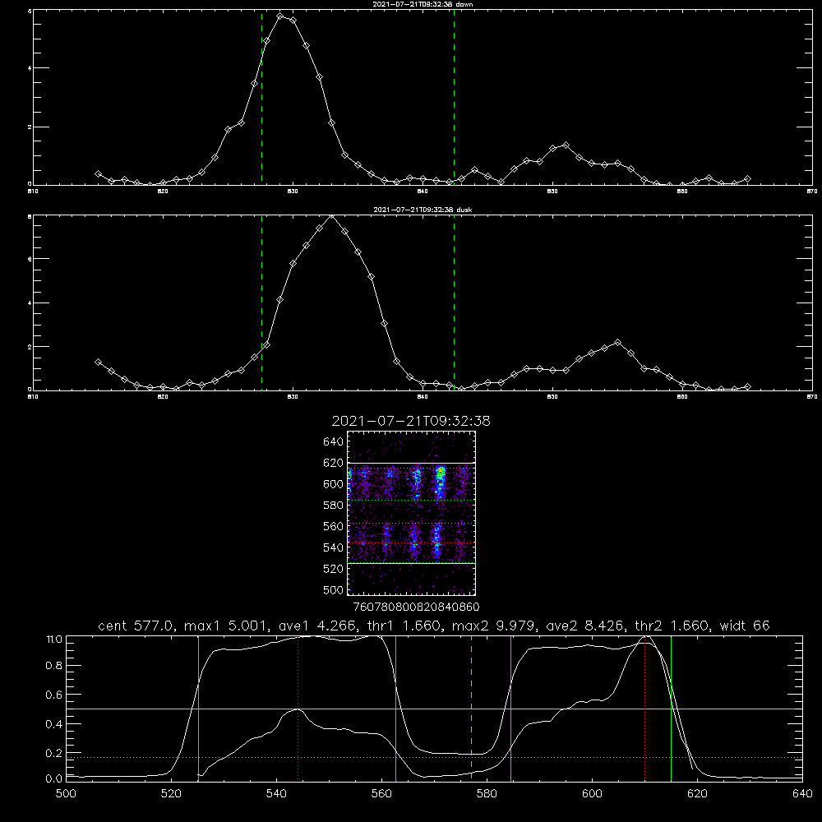Viewport: 822px width, 822px height.
Task: Click the left green dashed line in dawn plot
Action: click(261, 97)
